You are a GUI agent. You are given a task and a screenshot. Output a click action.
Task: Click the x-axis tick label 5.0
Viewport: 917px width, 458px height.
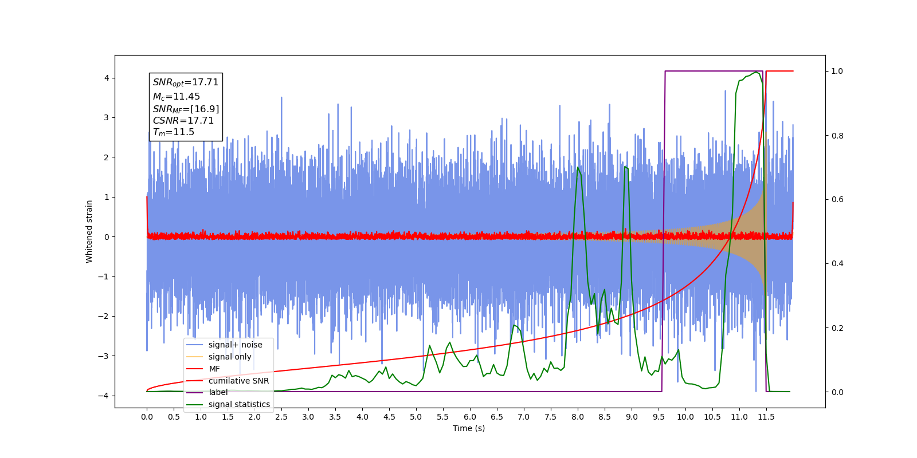(416, 417)
